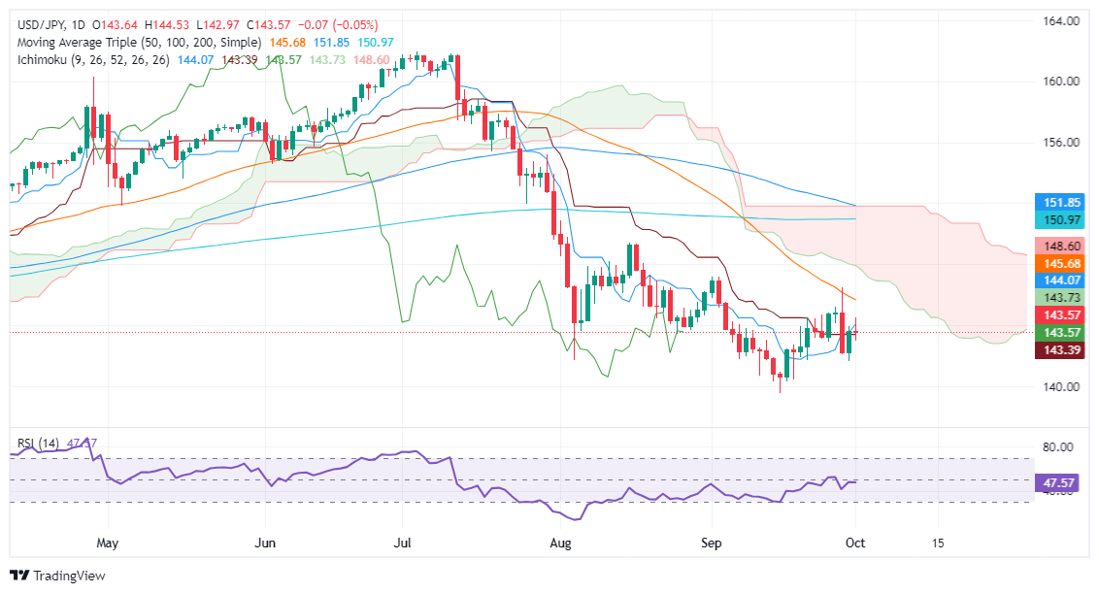
Task: Select the red 143.57 current price label
Action: pos(1060,315)
